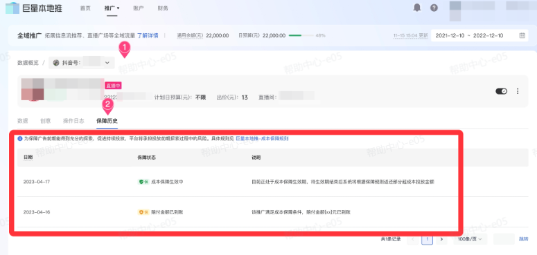
Task: Click the daily budget progress bar
Action: pyautogui.click(x=301, y=35)
